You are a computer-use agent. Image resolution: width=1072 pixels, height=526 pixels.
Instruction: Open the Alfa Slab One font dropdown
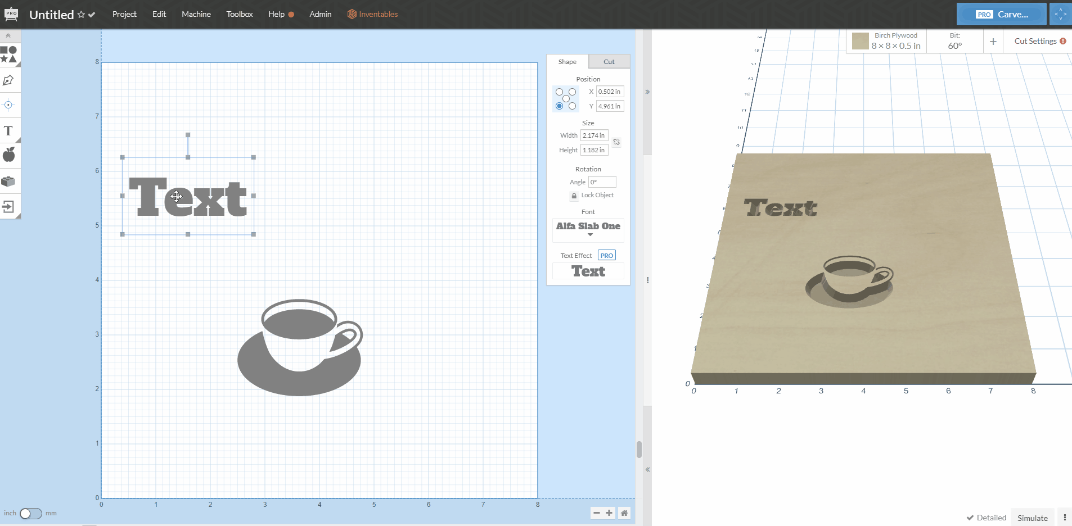coord(588,229)
